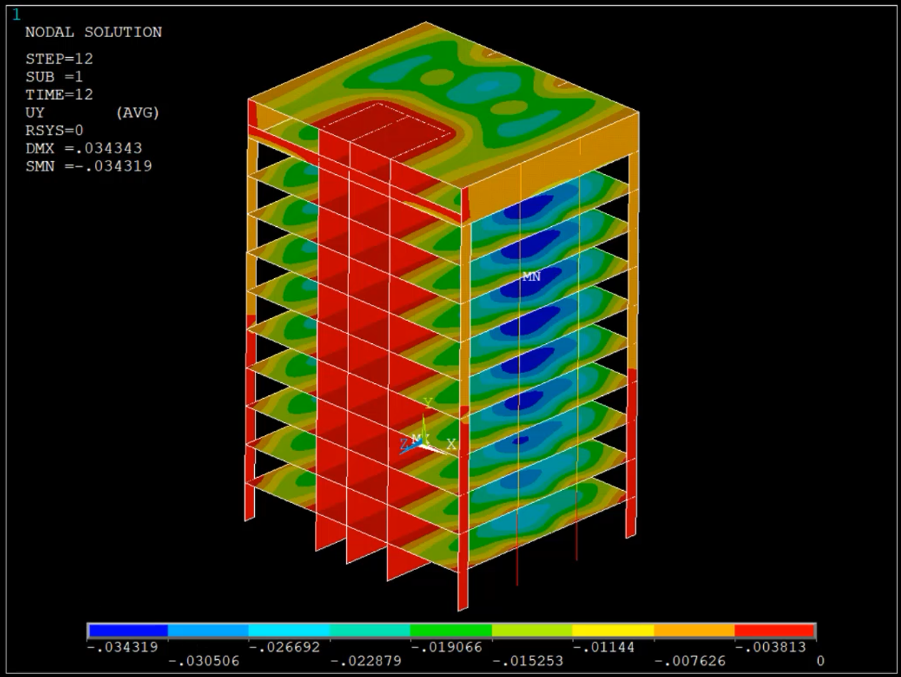
Task: Click the Y axis label of the triad
Action: point(428,404)
